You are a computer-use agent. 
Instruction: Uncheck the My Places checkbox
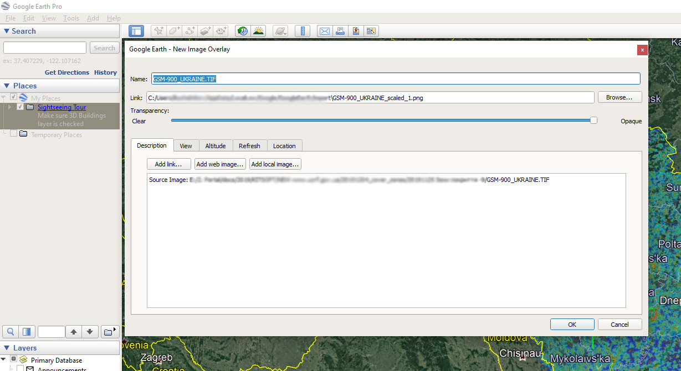click(x=14, y=97)
